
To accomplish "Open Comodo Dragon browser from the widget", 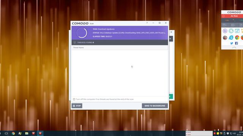I will [225, 37].
